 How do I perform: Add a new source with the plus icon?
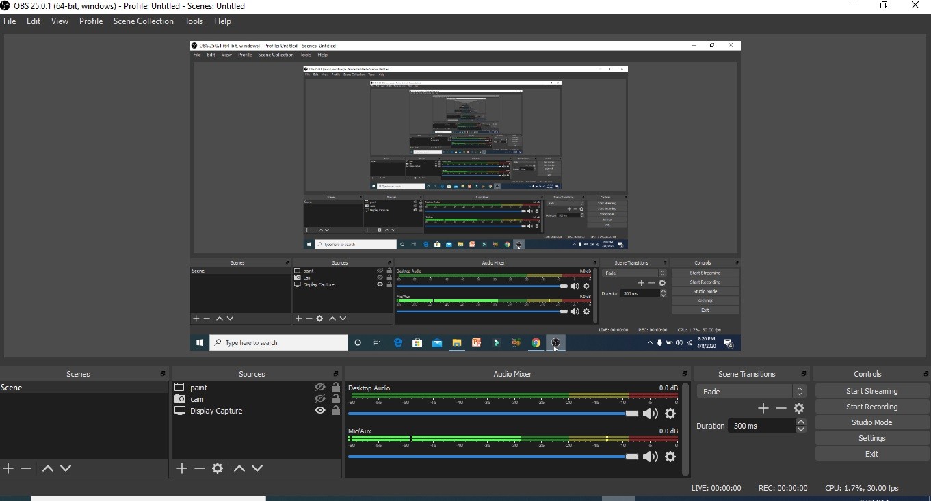point(182,468)
